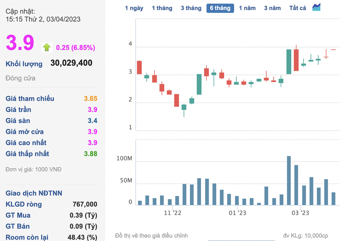
Task: Click the lowest green candle below 2
Action: [184, 107]
